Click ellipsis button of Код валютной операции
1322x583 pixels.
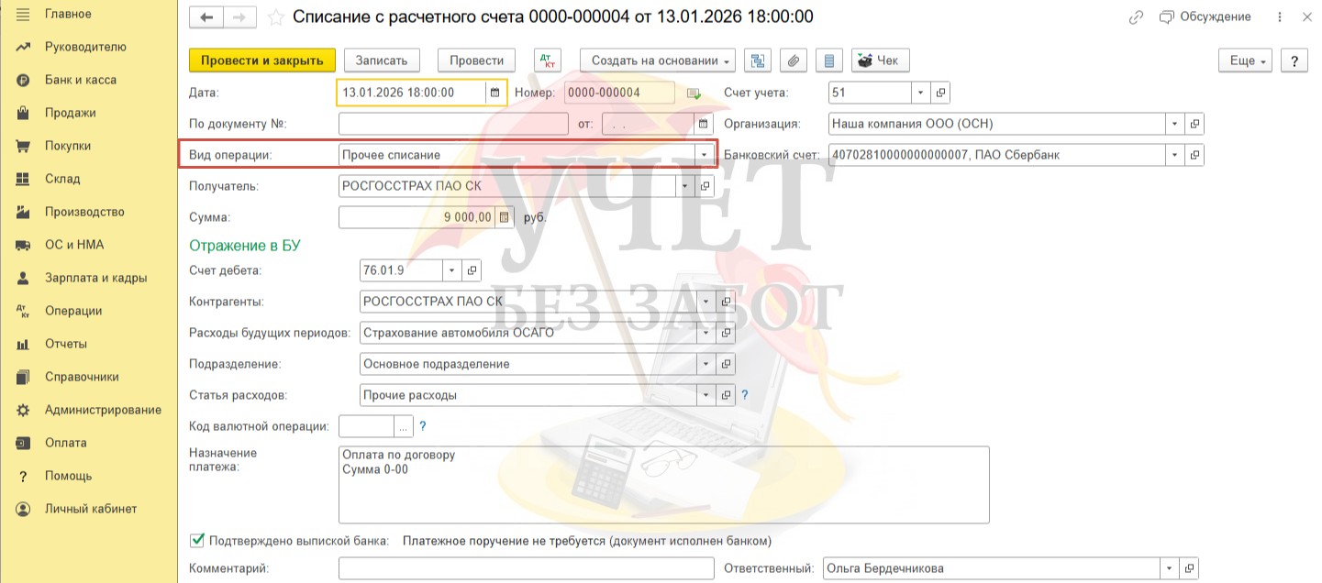(x=404, y=426)
